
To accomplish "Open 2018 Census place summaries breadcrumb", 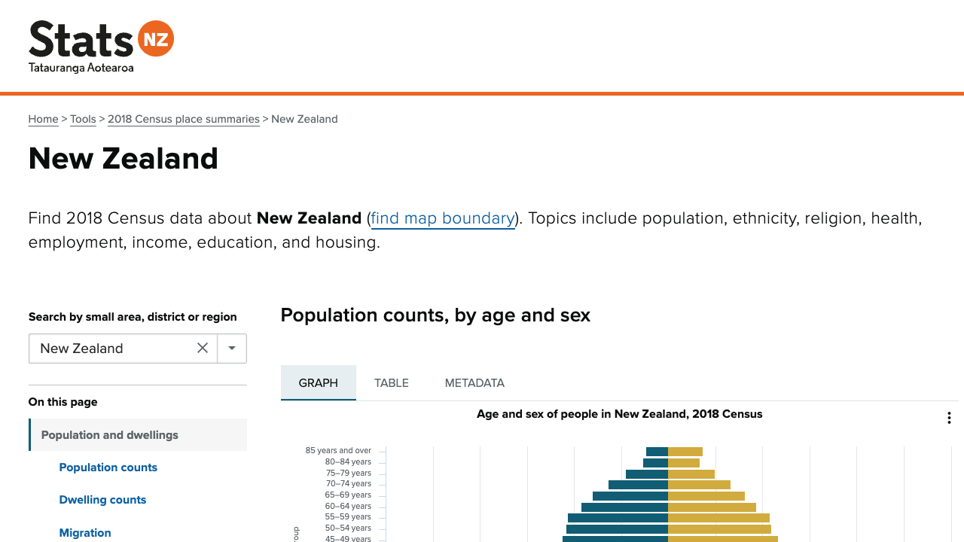I will pos(183,119).
